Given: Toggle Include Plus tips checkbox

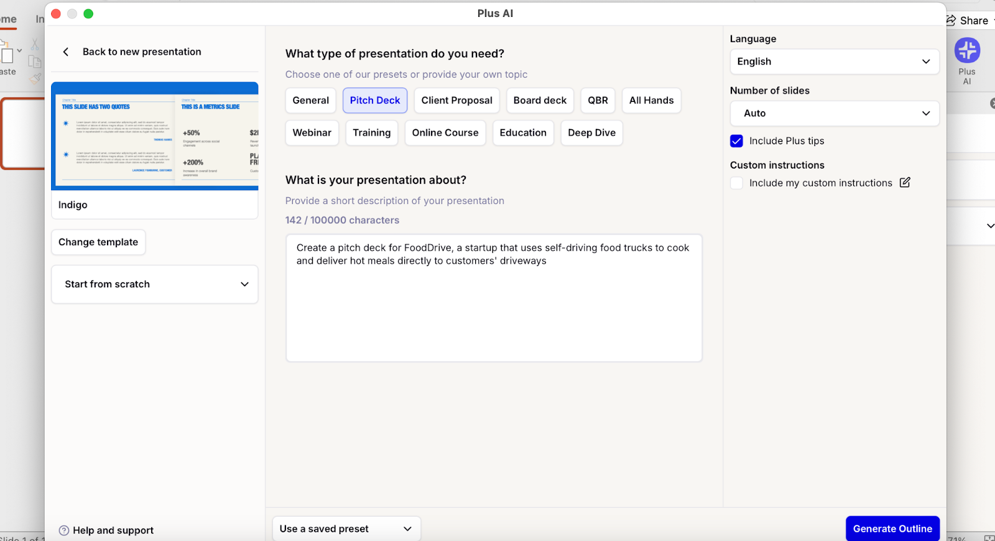Looking at the screenshot, I should [736, 141].
